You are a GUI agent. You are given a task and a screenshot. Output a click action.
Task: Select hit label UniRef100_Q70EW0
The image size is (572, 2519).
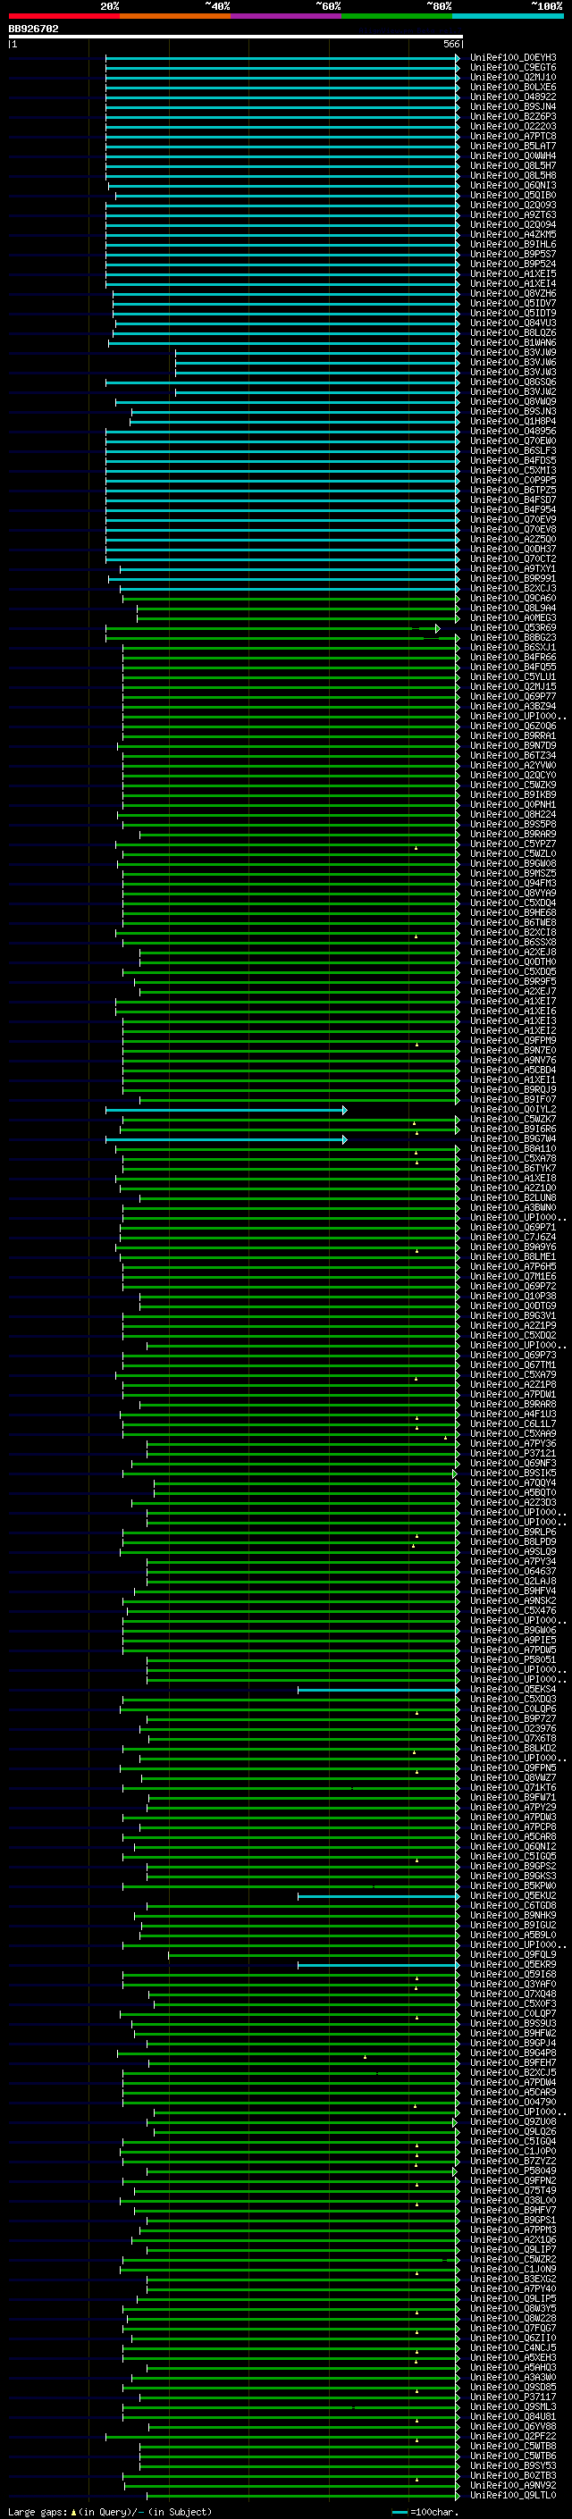click(x=513, y=441)
